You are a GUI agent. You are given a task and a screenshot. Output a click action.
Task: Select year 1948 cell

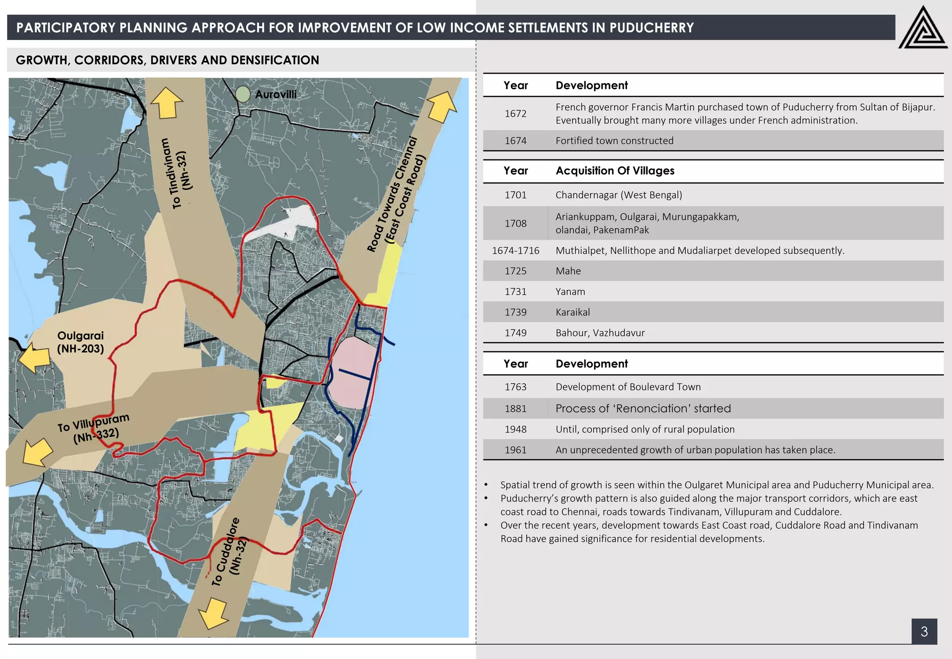coord(516,429)
